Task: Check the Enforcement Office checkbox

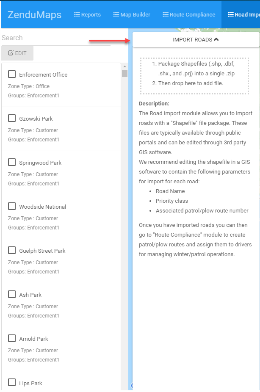Action: tap(12, 74)
